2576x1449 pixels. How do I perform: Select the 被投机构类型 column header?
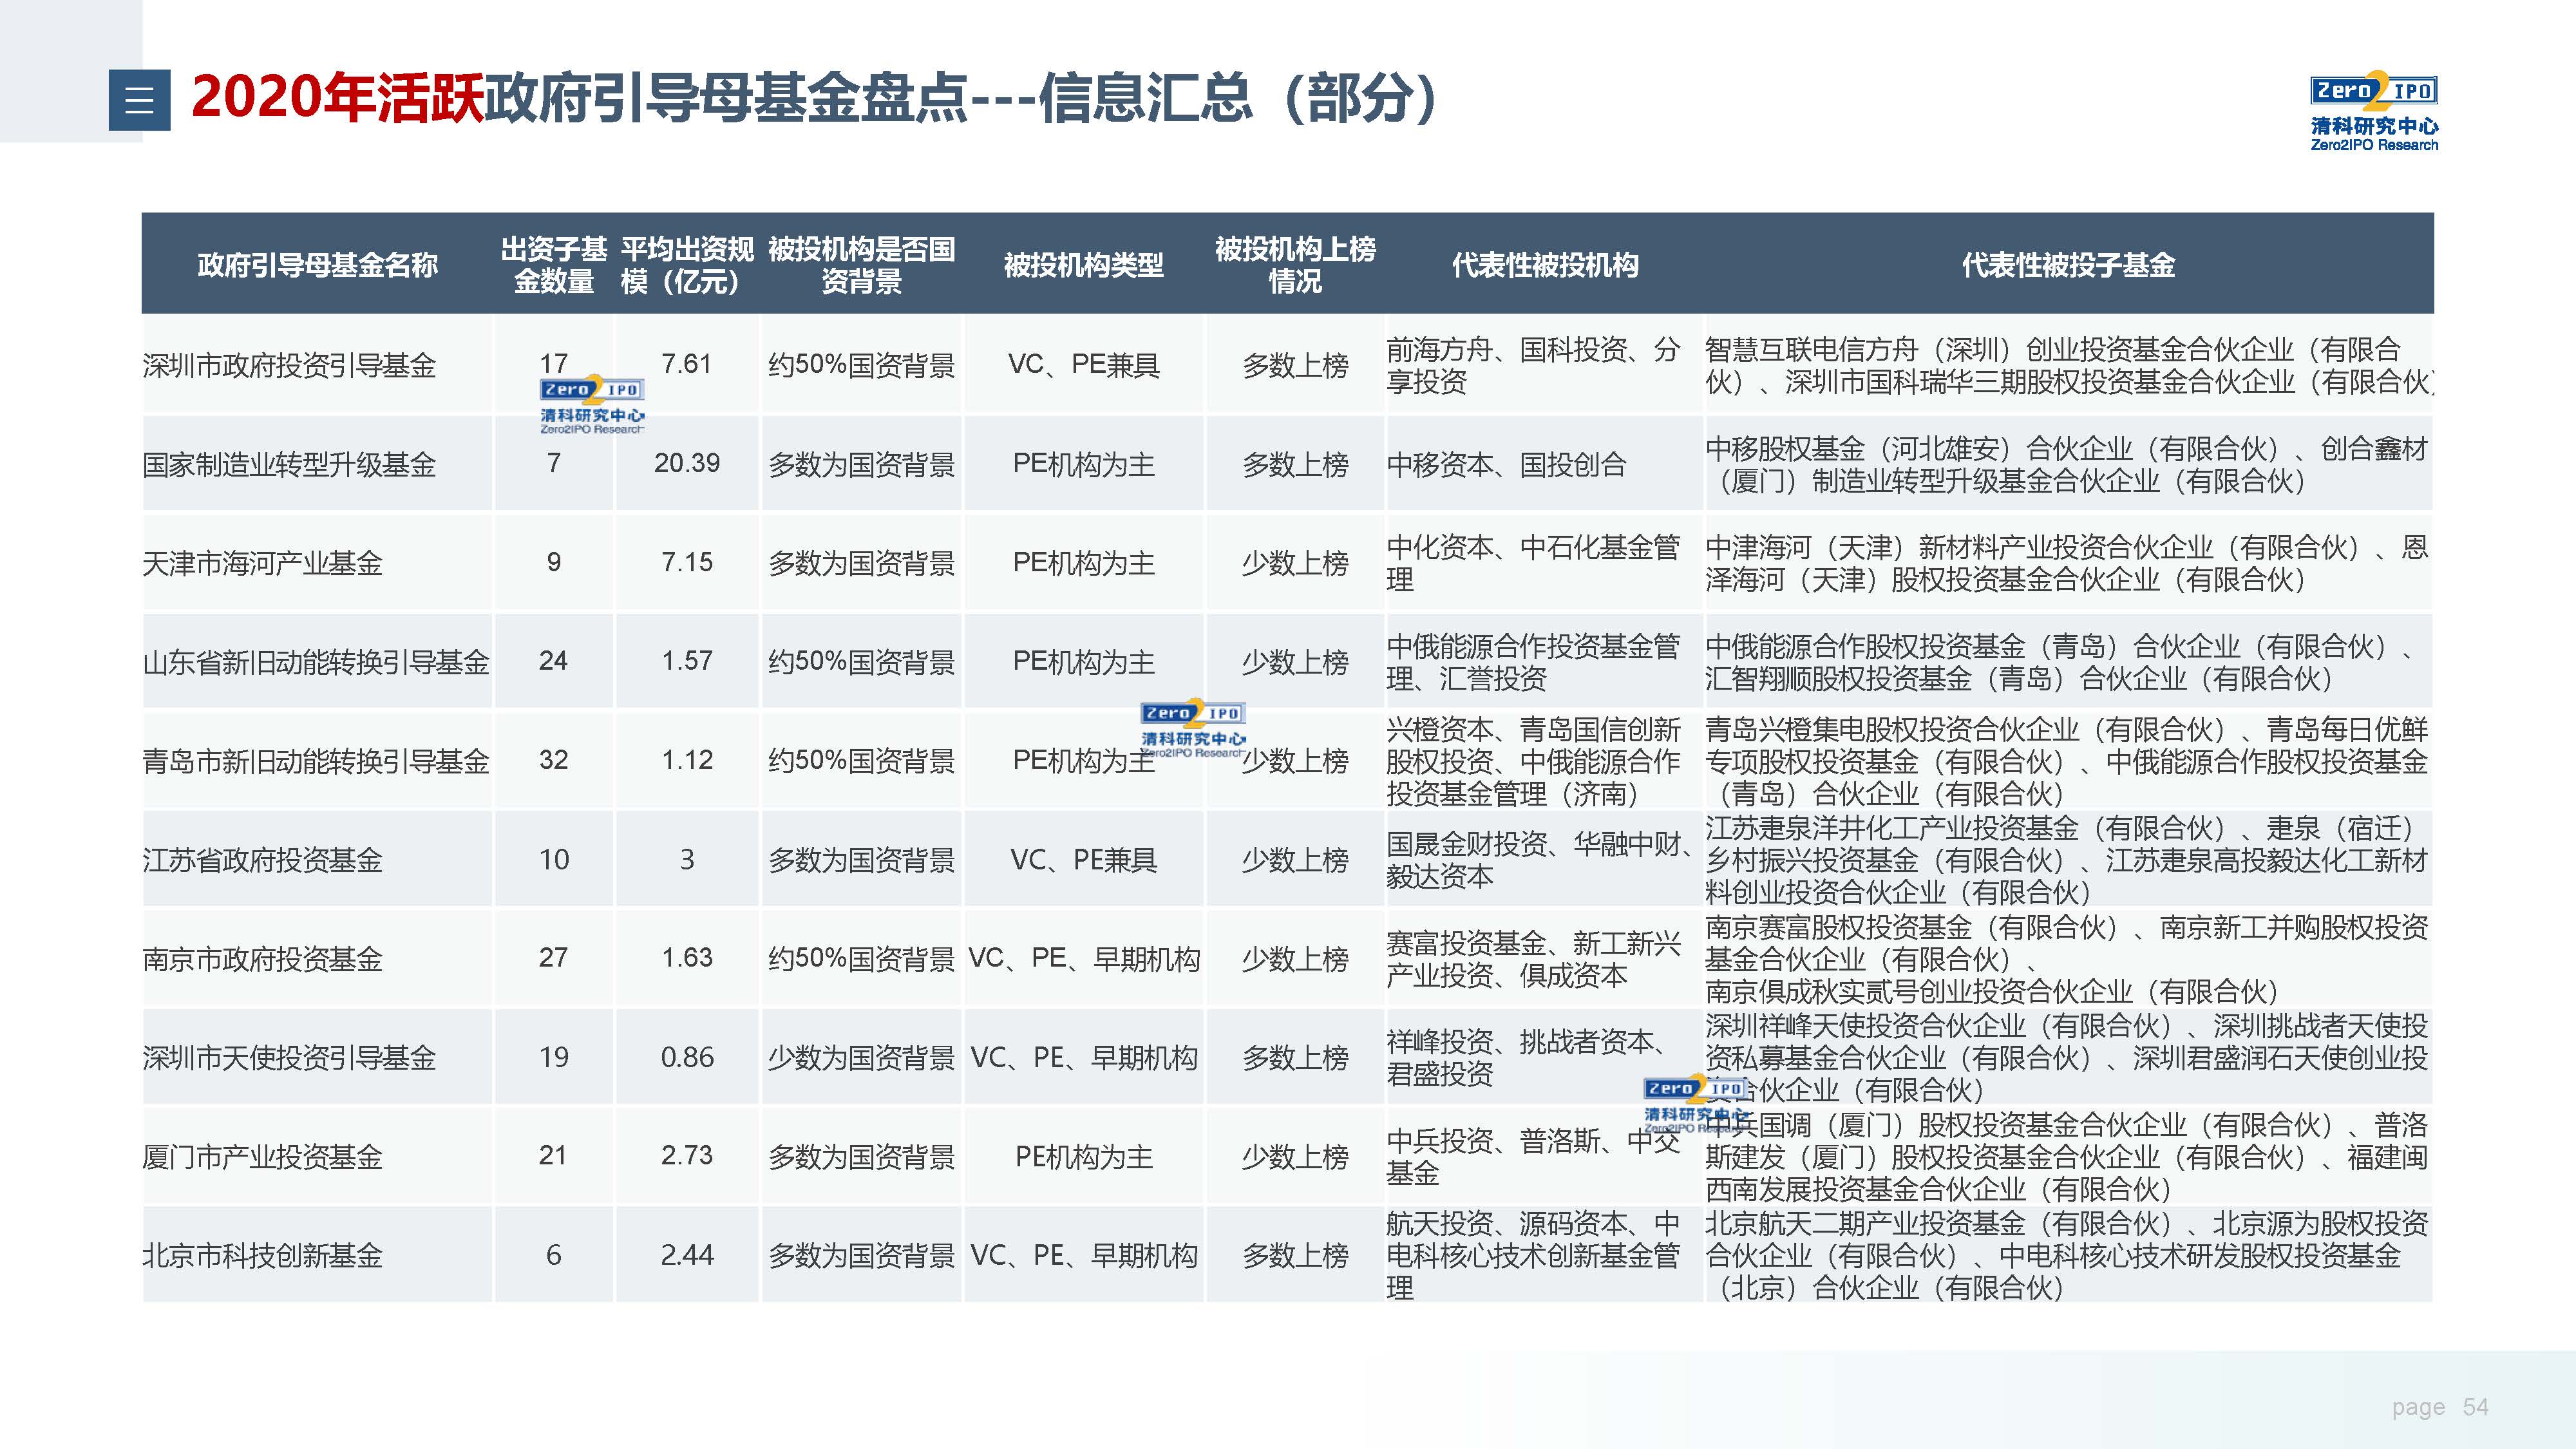click(x=1083, y=265)
